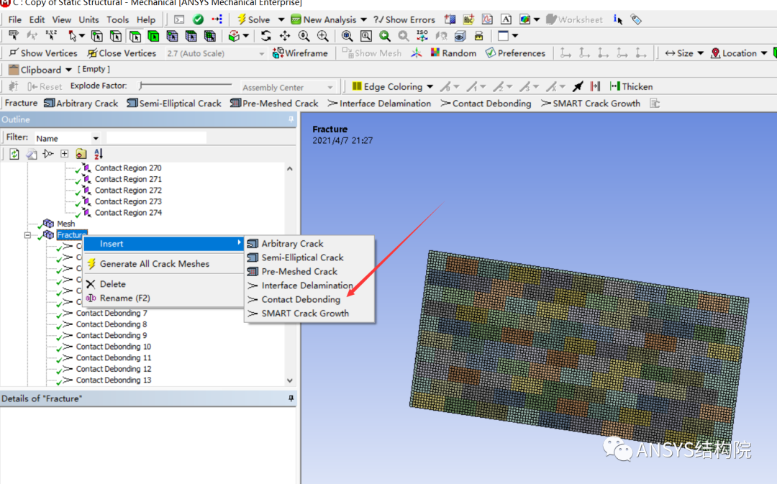
Task: Open the Auto Scale combo box
Action: coord(216,53)
